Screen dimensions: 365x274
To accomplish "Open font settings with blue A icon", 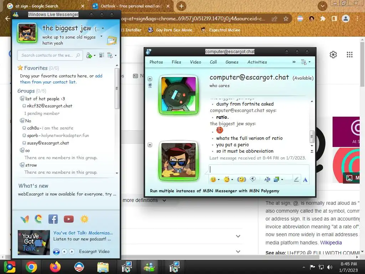I will click(x=305, y=180).
